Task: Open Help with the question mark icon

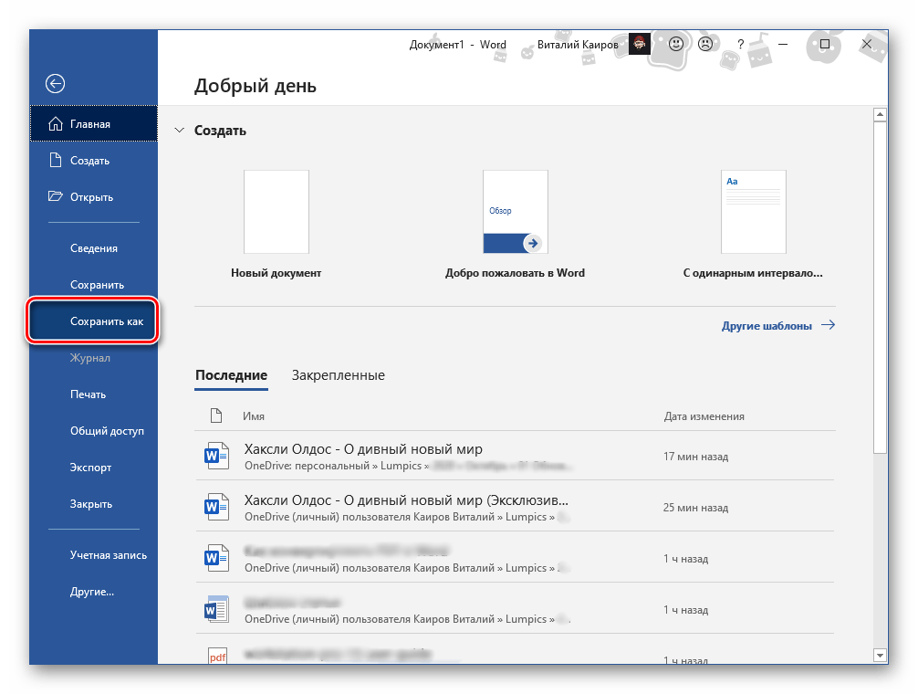Action: [x=741, y=44]
